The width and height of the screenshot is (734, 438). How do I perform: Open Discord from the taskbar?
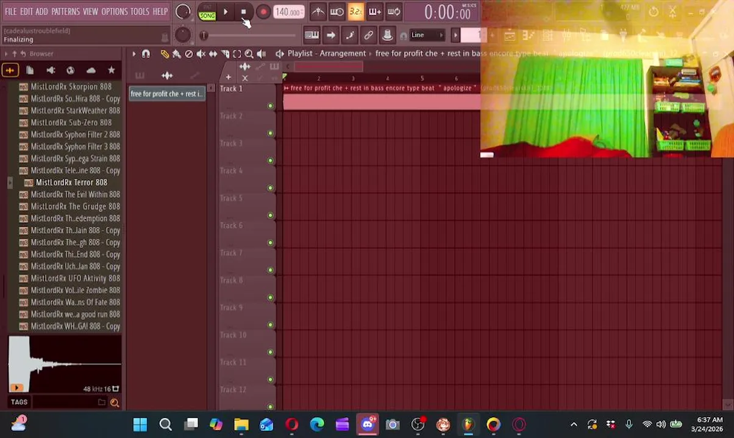pyautogui.click(x=368, y=425)
